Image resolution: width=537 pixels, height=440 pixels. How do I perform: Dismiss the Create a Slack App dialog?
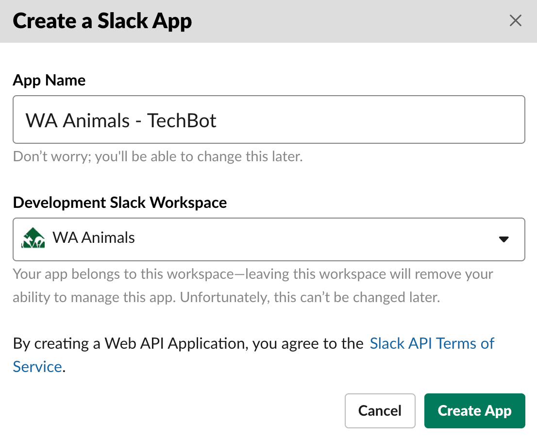coord(515,21)
